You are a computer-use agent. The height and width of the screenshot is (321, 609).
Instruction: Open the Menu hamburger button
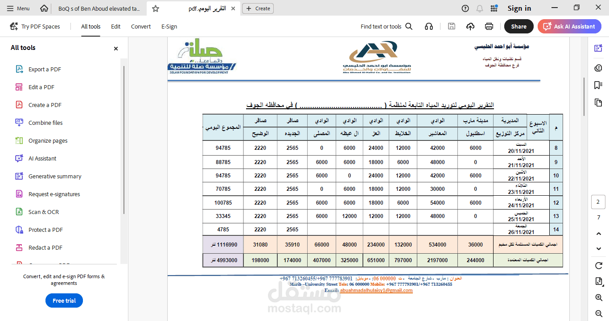pyautogui.click(x=18, y=8)
